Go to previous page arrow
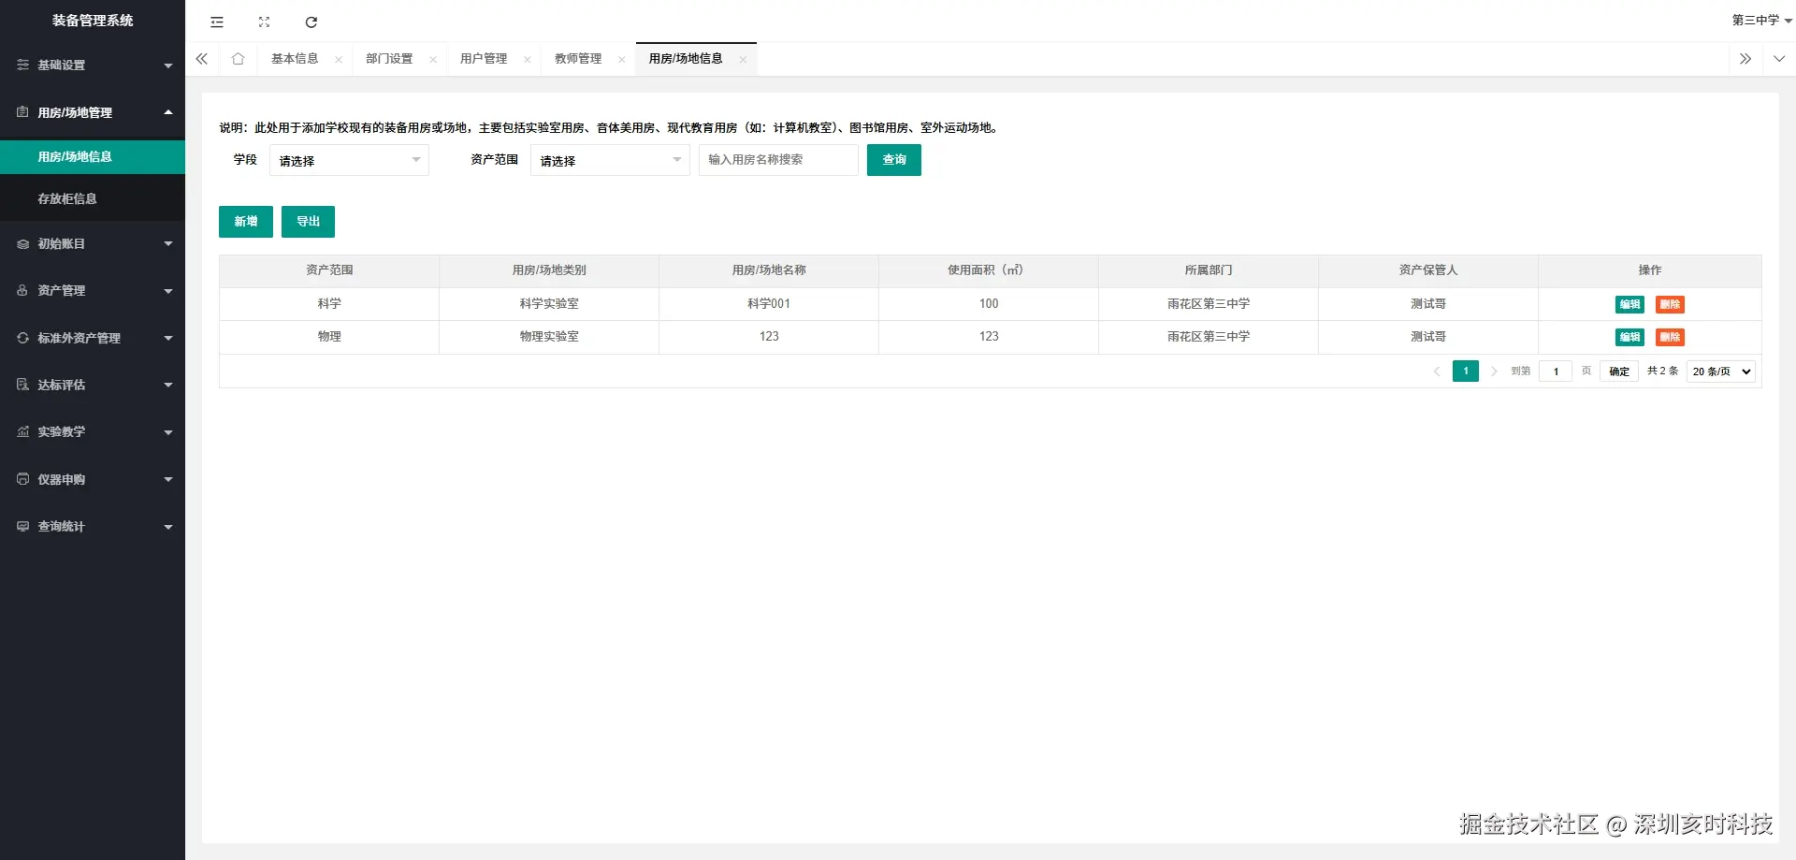The width and height of the screenshot is (1796, 860). coord(1437,372)
